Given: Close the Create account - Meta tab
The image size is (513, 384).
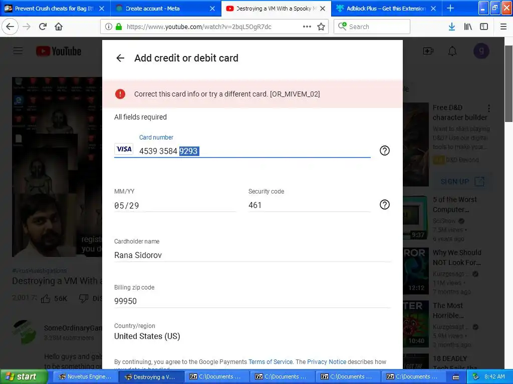Looking at the screenshot, I should (x=212, y=8).
